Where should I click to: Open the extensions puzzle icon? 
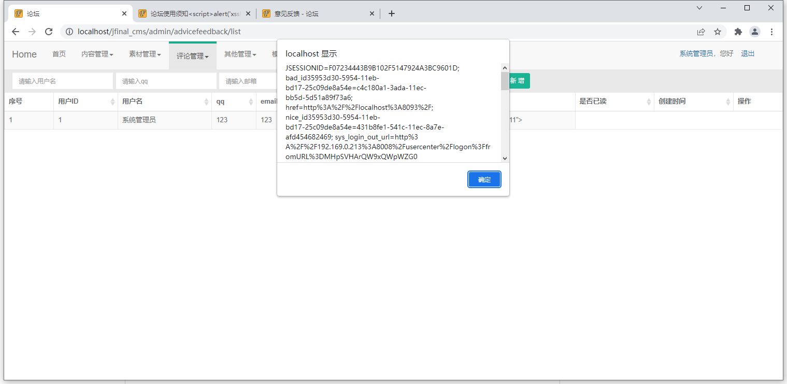point(738,32)
